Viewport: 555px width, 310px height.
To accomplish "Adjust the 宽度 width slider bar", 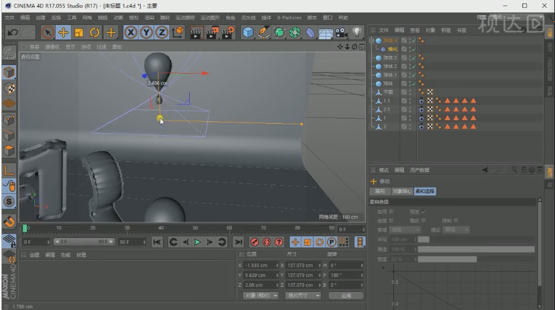I will click(476, 259).
